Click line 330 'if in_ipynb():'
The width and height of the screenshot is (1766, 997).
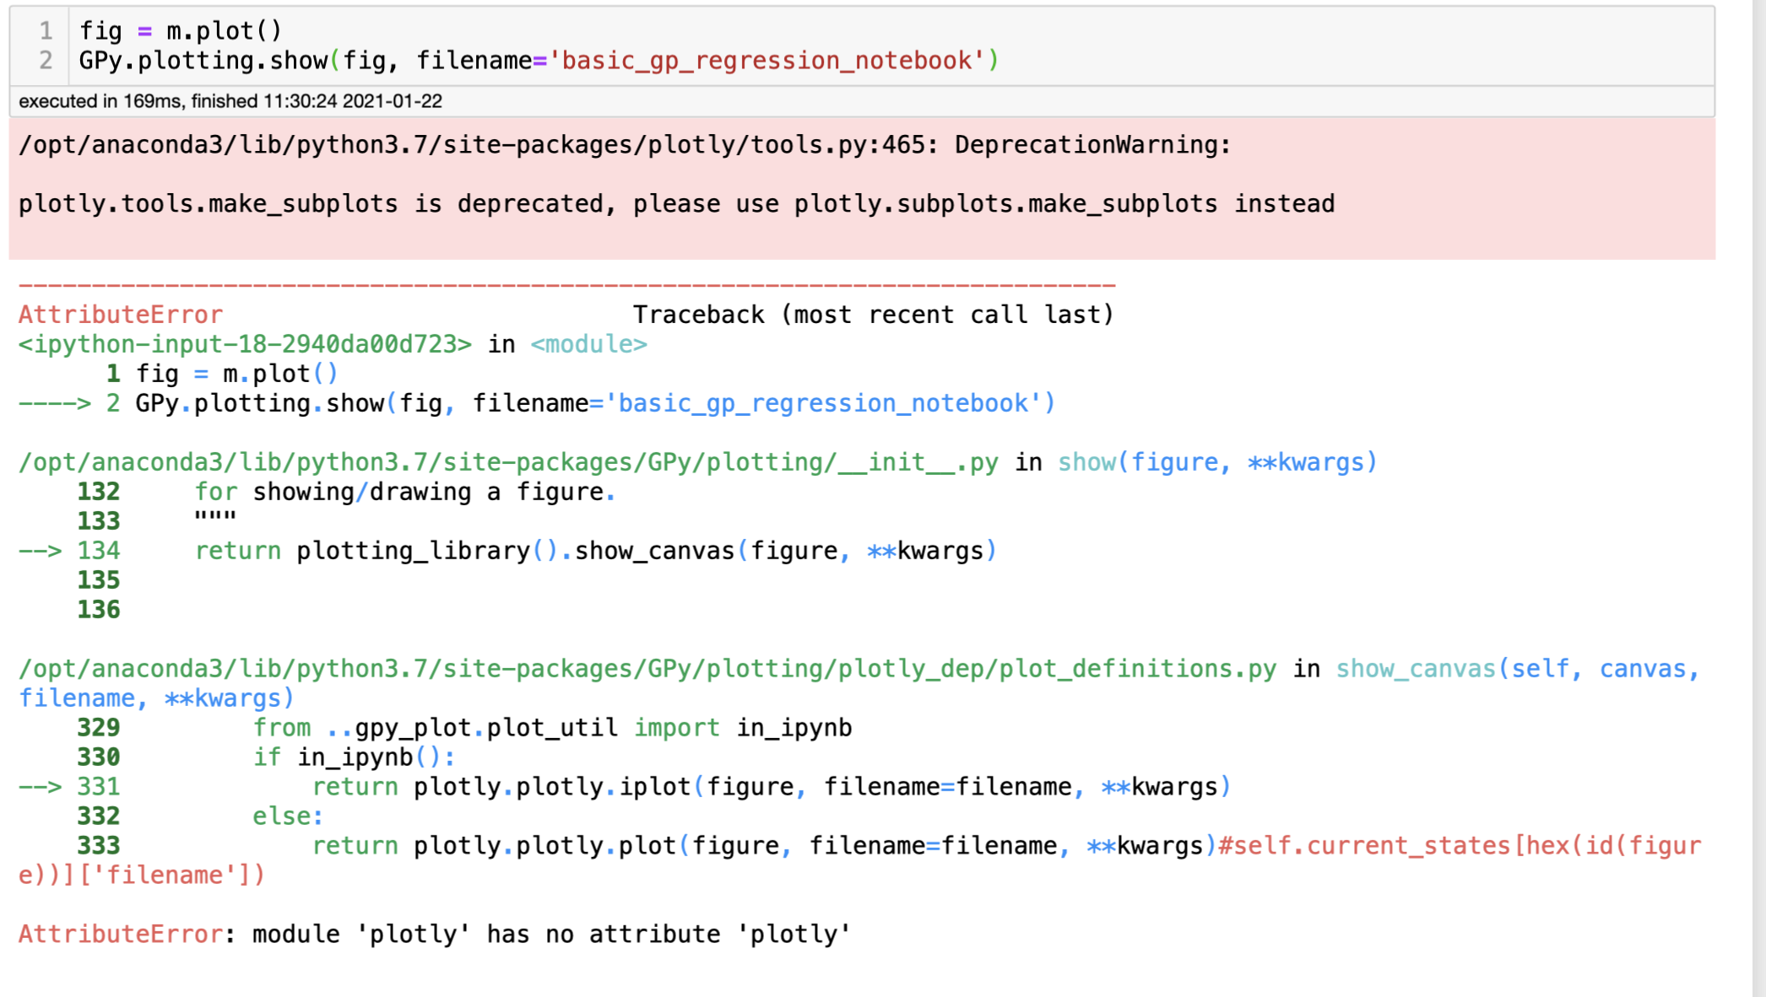[x=266, y=757]
